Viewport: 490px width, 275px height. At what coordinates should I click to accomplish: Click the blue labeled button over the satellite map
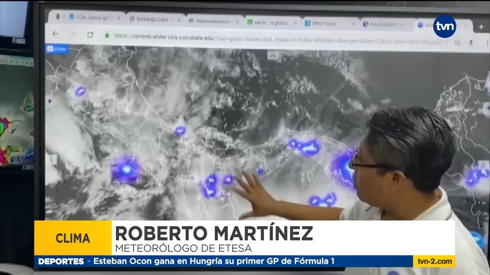click(x=57, y=49)
